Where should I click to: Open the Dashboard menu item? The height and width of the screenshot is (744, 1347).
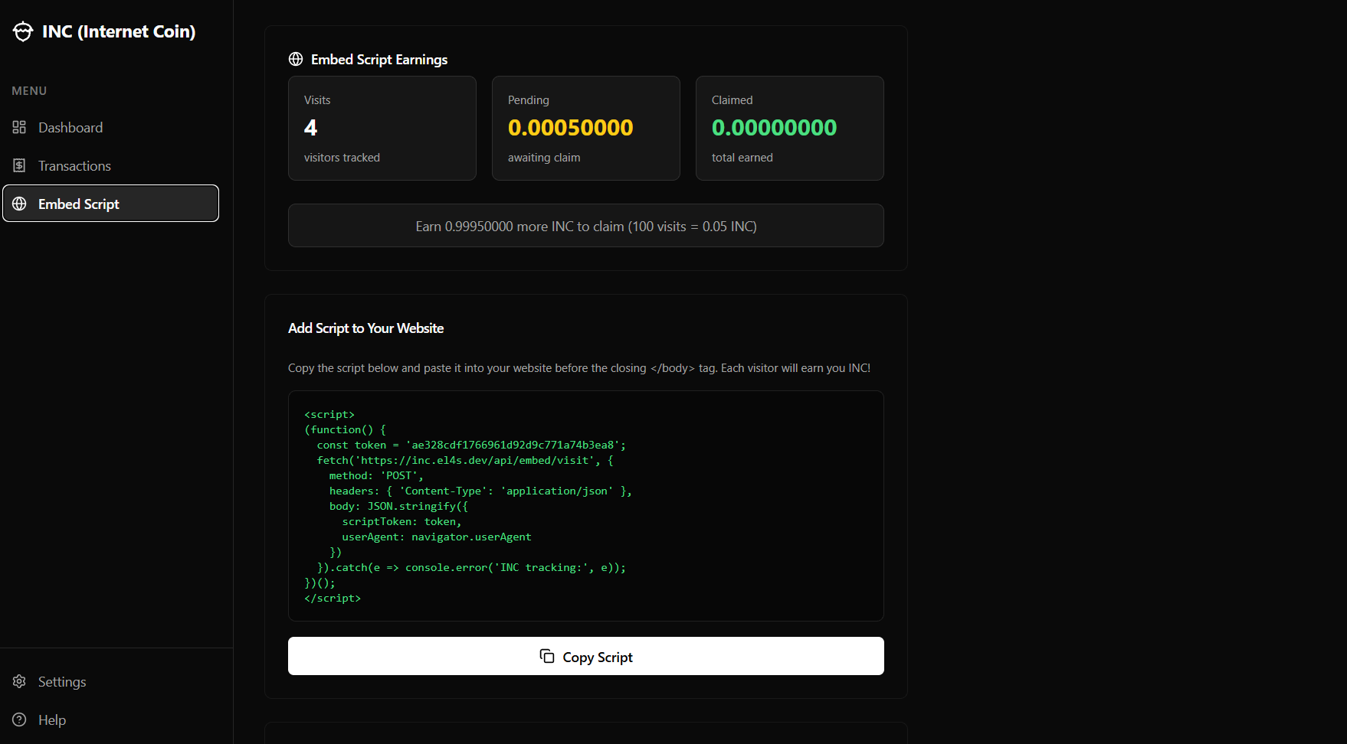(70, 128)
